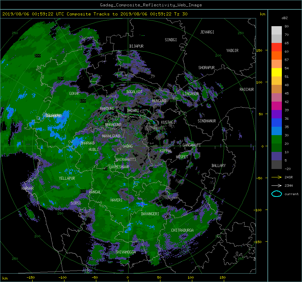Screen dimensions: 302x282
Task: Click the DHARWAD city label
Action: tap(88, 143)
